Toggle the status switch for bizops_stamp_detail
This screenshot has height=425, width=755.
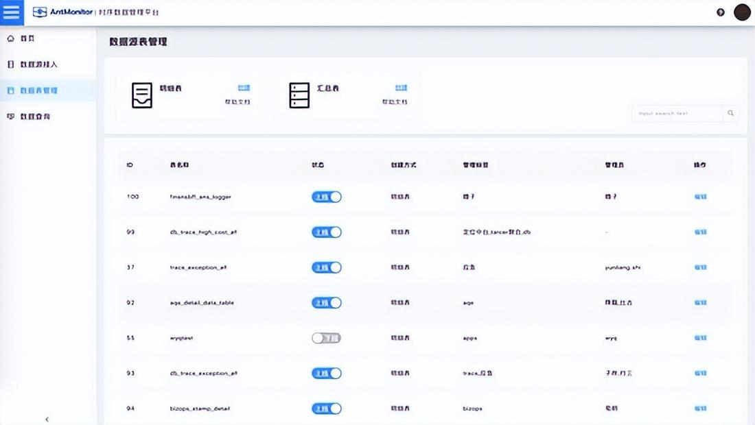point(327,409)
